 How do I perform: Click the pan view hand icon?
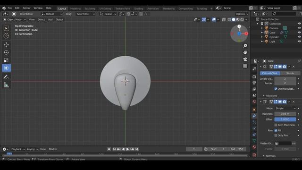[x=245, y=52]
